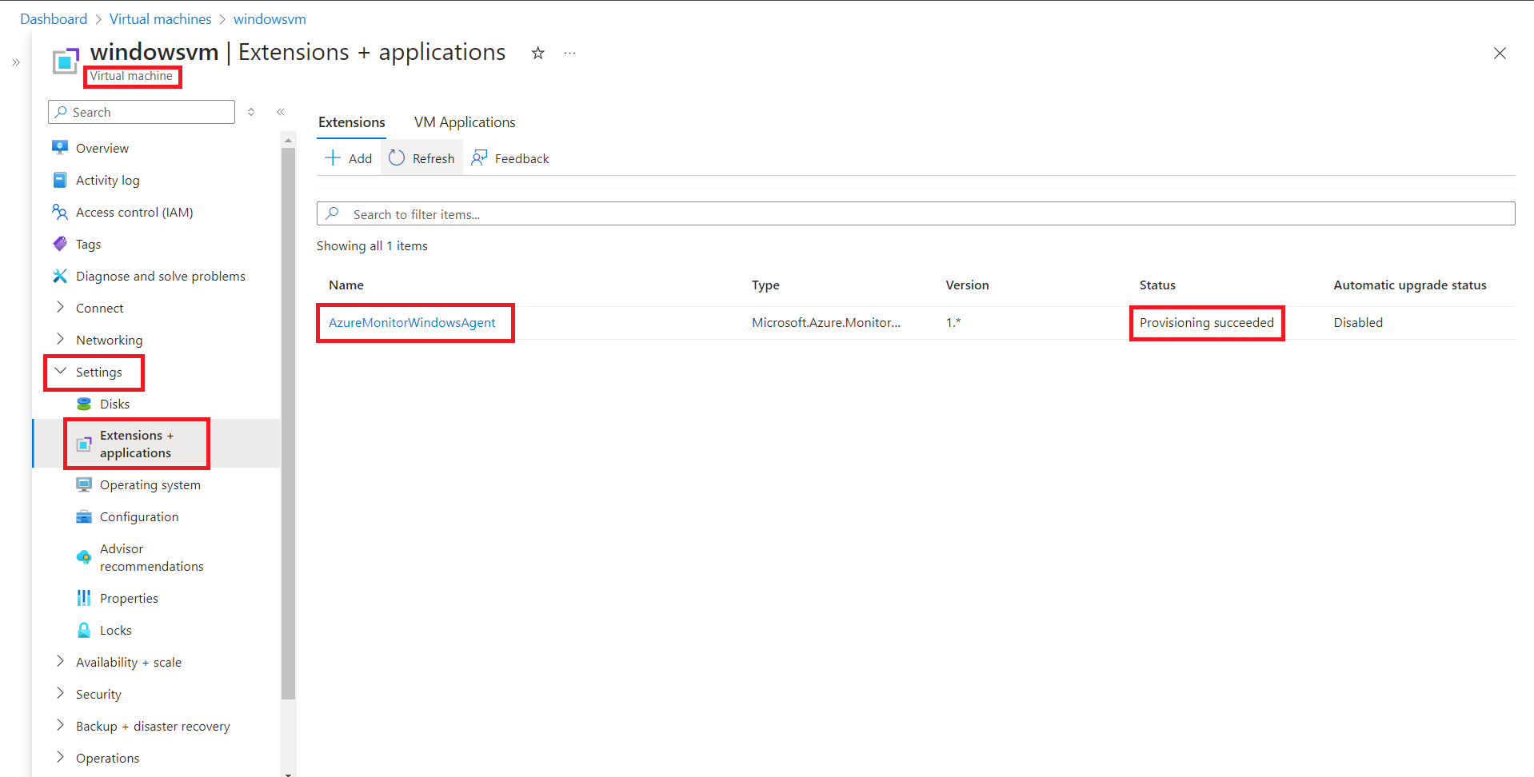Open Operating system settings
Screen dimensions: 1534x777
[x=150, y=485]
